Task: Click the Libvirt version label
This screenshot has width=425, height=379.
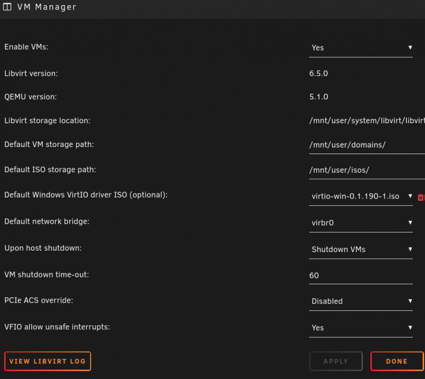Action: [31, 73]
